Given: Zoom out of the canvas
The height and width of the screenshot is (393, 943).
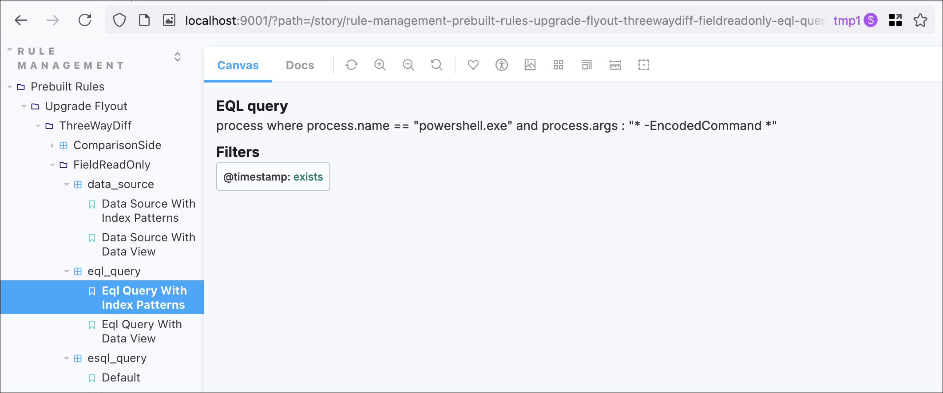Looking at the screenshot, I should pos(408,65).
